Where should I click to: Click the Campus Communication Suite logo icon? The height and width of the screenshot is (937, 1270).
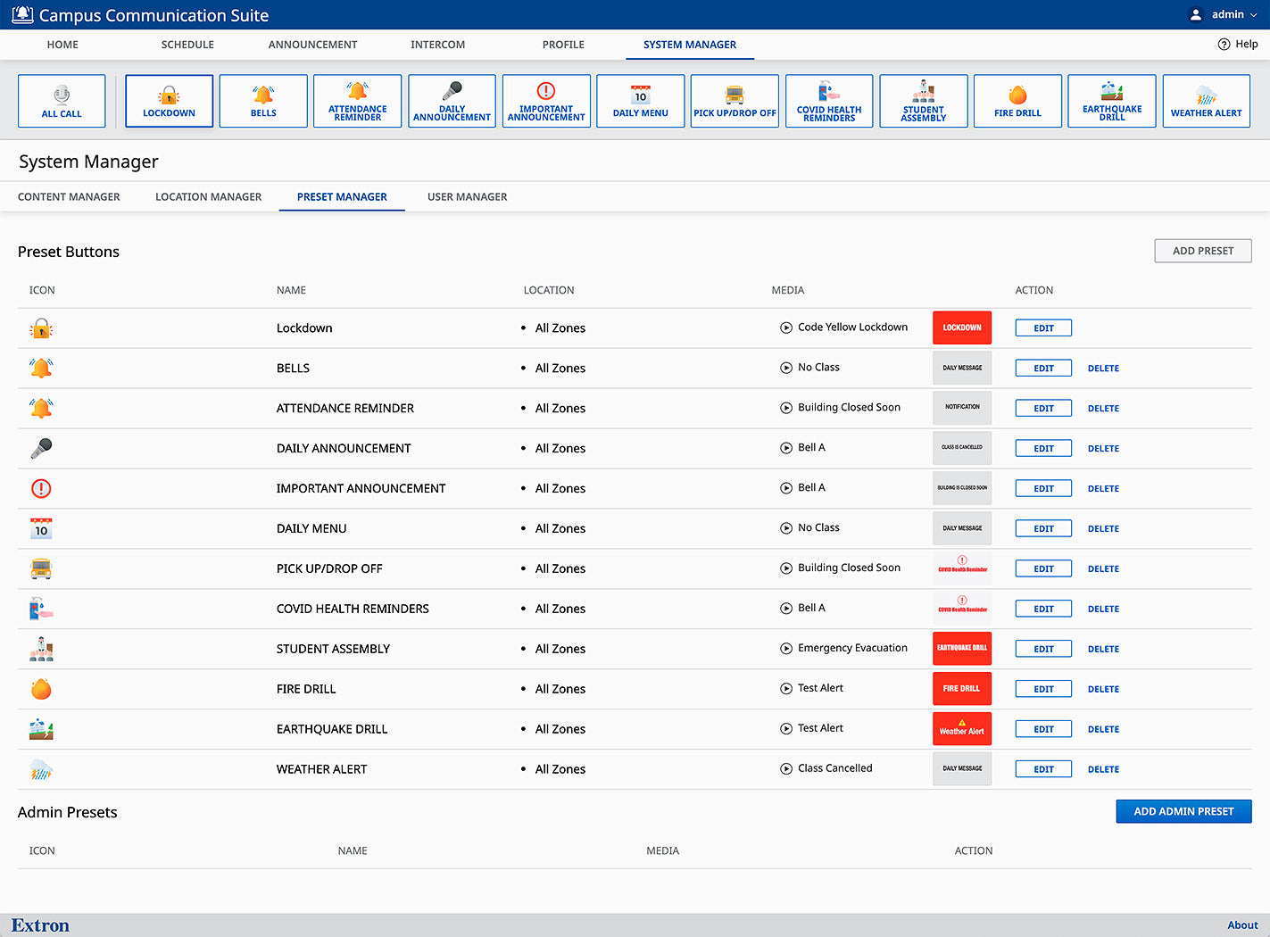point(22,14)
